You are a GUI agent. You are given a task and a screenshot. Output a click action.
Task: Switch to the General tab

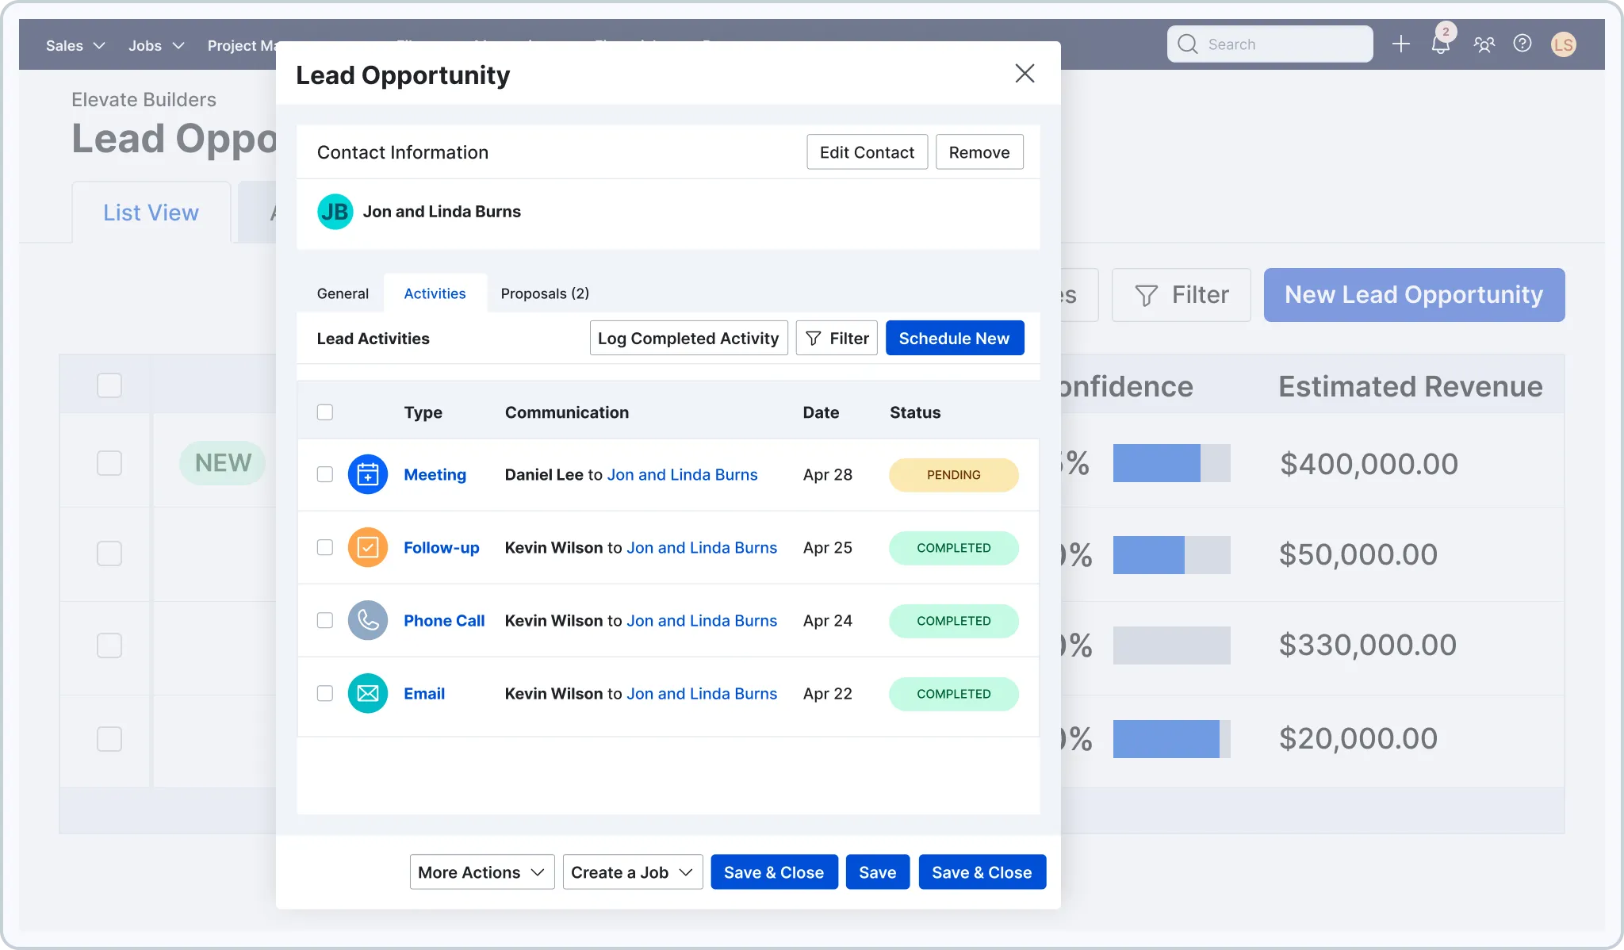(343, 293)
